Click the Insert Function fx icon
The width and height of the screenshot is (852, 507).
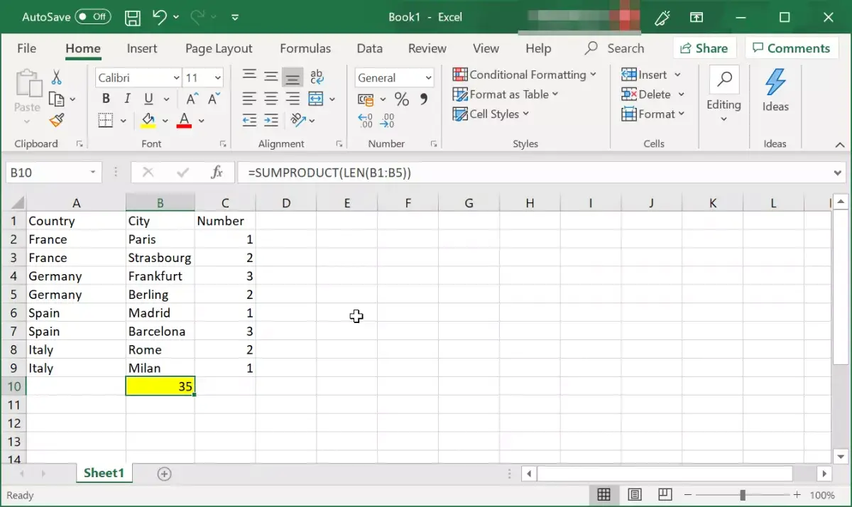click(217, 173)
